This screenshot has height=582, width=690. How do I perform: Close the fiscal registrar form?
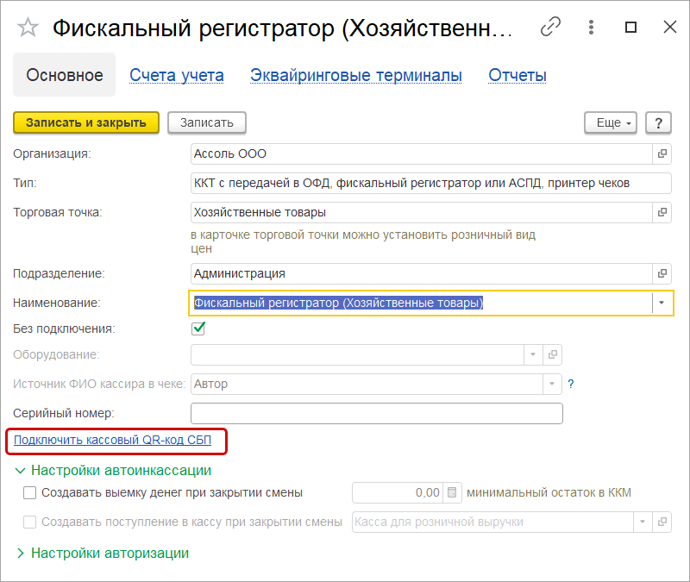670,28
